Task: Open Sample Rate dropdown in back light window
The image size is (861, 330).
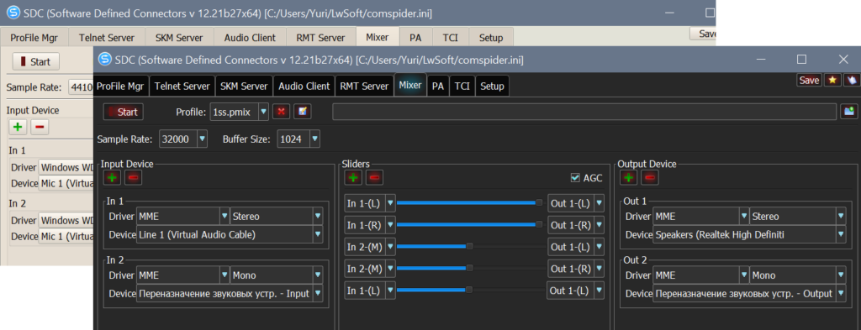Action: [x=81, y=87]
